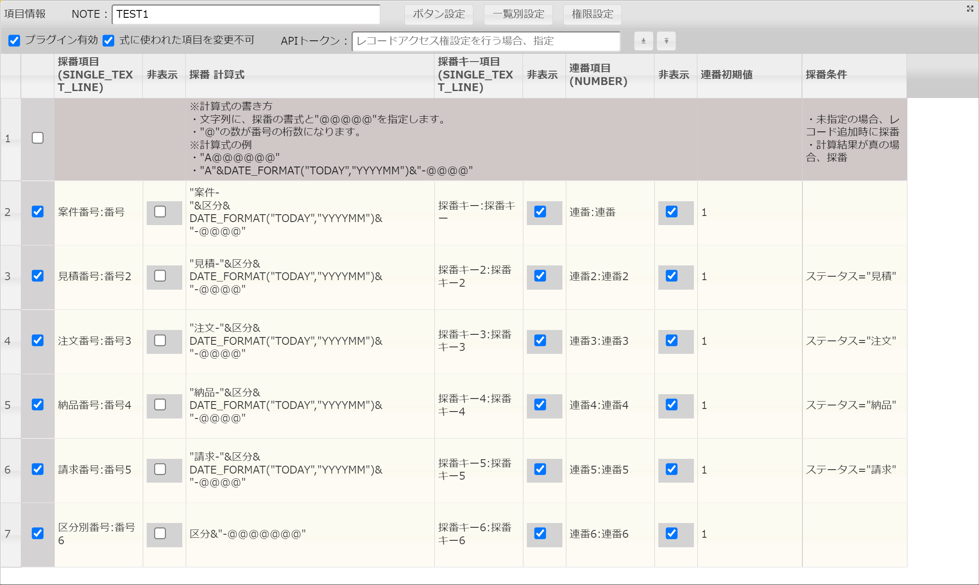The width and height of the screenshot is (979, 585).
Task: Disable row 7 区分別番号 enable checkbox
Action: [x=38, y=533]
